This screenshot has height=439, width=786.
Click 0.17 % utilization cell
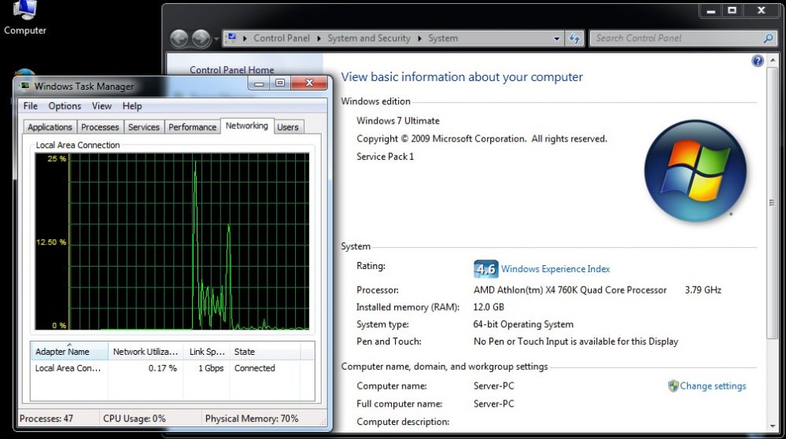(162, 368)
